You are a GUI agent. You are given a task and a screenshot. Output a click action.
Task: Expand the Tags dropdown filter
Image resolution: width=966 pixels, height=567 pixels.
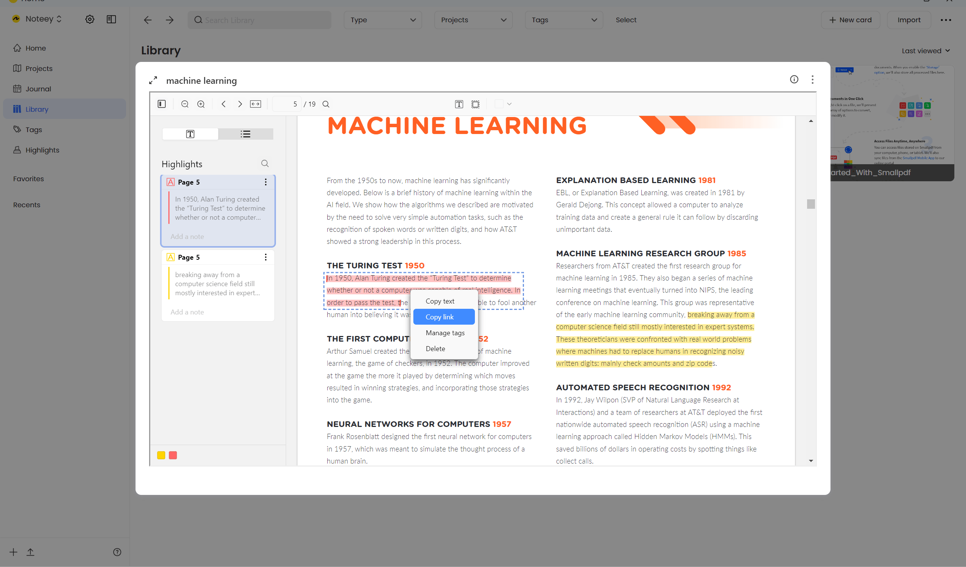[563, 20]
